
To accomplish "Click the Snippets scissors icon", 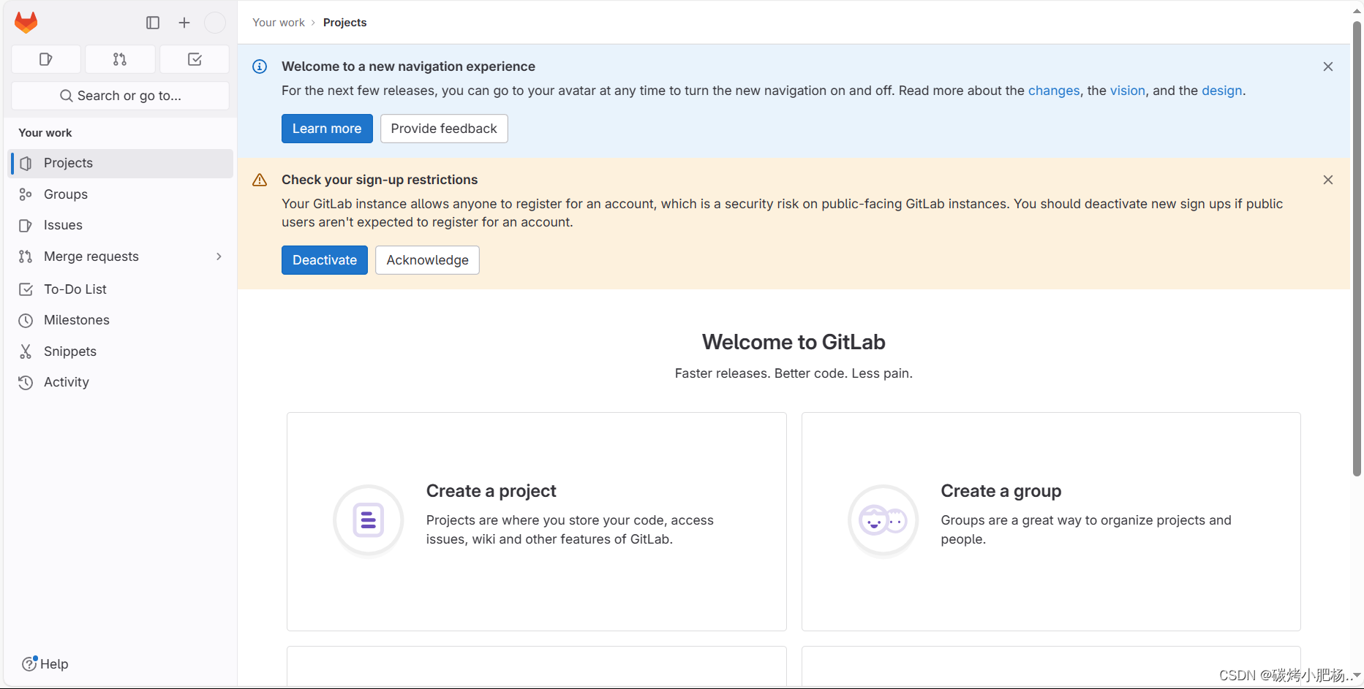I will point(26,351).
